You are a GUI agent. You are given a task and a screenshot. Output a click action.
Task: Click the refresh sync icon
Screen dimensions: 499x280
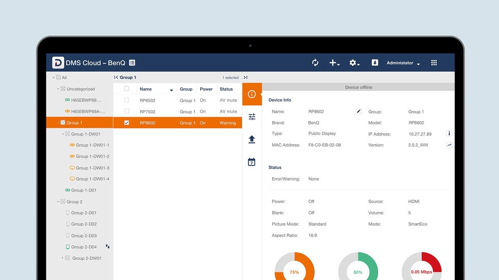[x=315, y=63]
